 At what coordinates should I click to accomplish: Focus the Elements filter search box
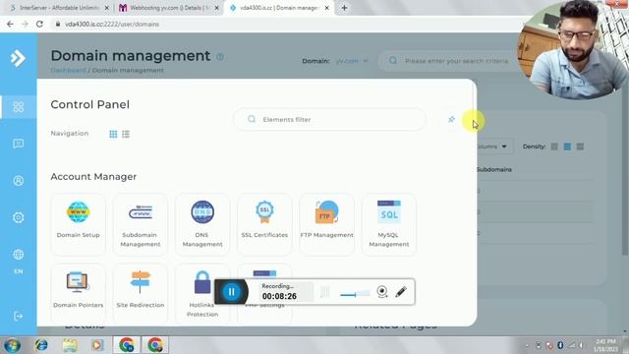pos(329,119)
